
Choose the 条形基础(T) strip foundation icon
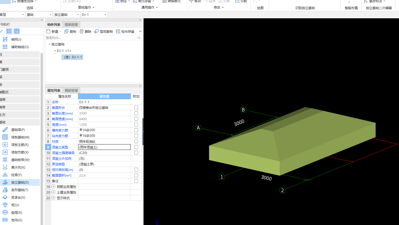(x=5, y=190)
